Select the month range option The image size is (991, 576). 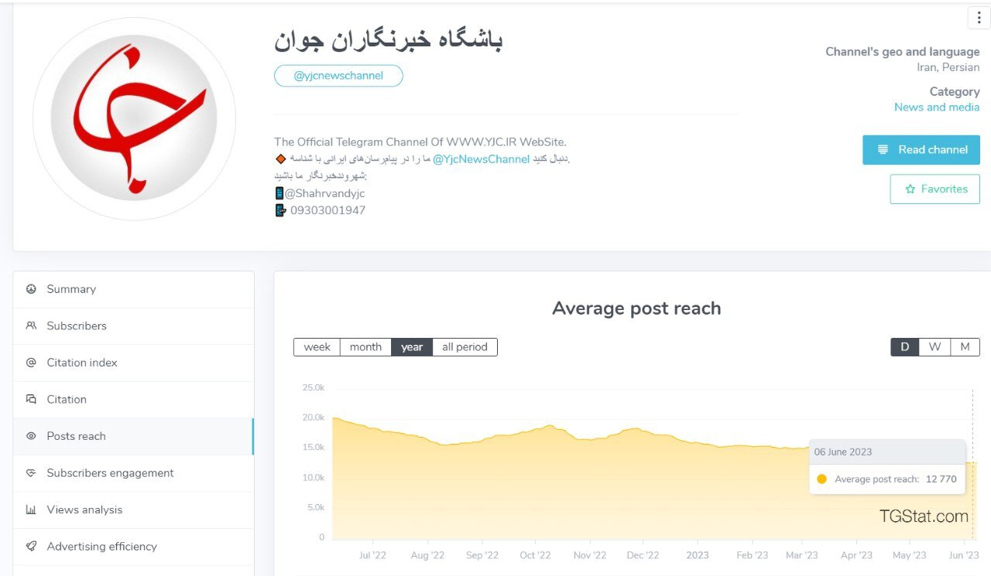pyautogui.click(x=365, y=347)
